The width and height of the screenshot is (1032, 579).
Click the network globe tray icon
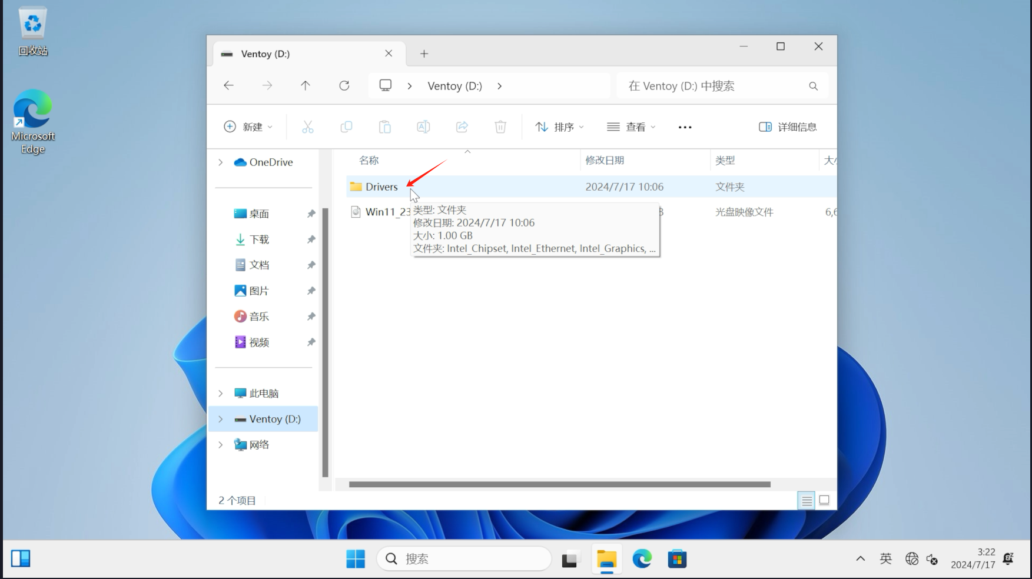pyautogui.click(x=912, y=558)
